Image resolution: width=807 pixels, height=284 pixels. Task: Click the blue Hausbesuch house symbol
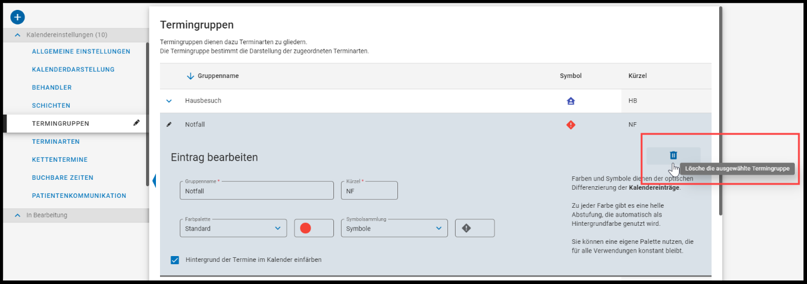571,101
